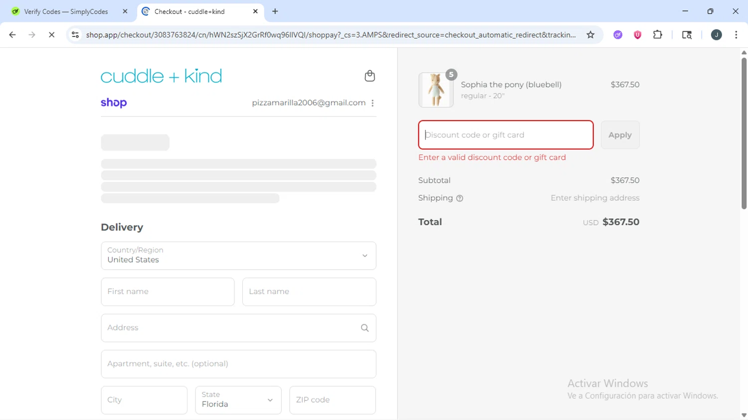748x420 pixels.
Task: Open the shopping bag cart icon
Action: click(x=370, y=76)
